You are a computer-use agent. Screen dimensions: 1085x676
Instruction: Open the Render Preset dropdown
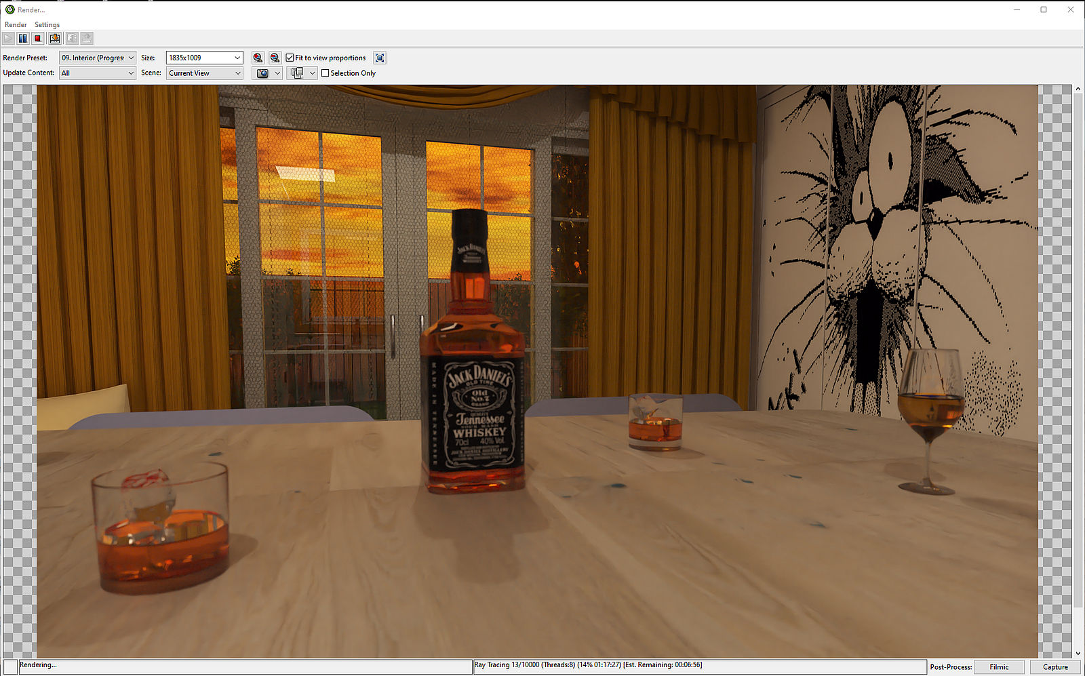click(x=98, y=58)
